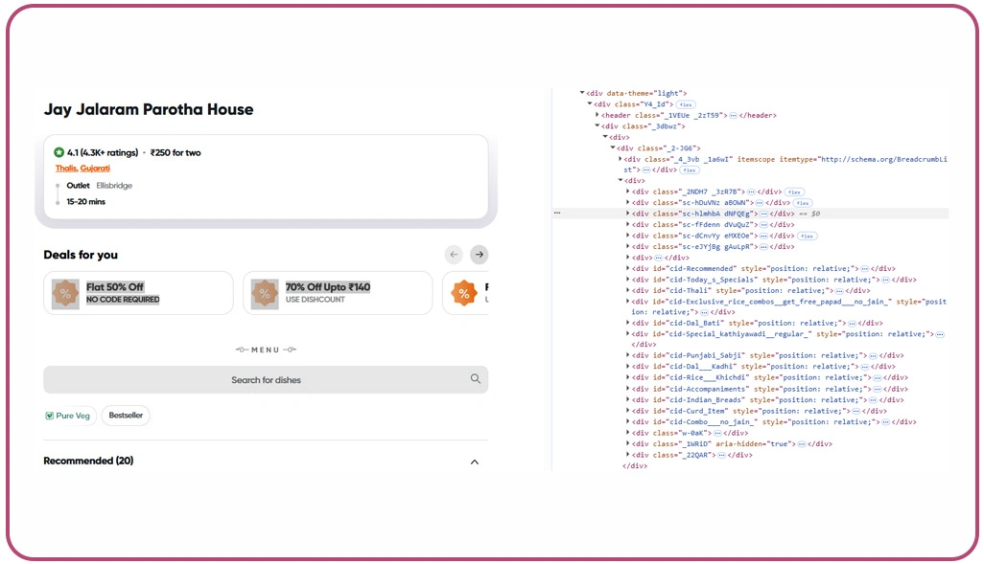Expand the header _1VEUe node triangle

tap(597, 115)
